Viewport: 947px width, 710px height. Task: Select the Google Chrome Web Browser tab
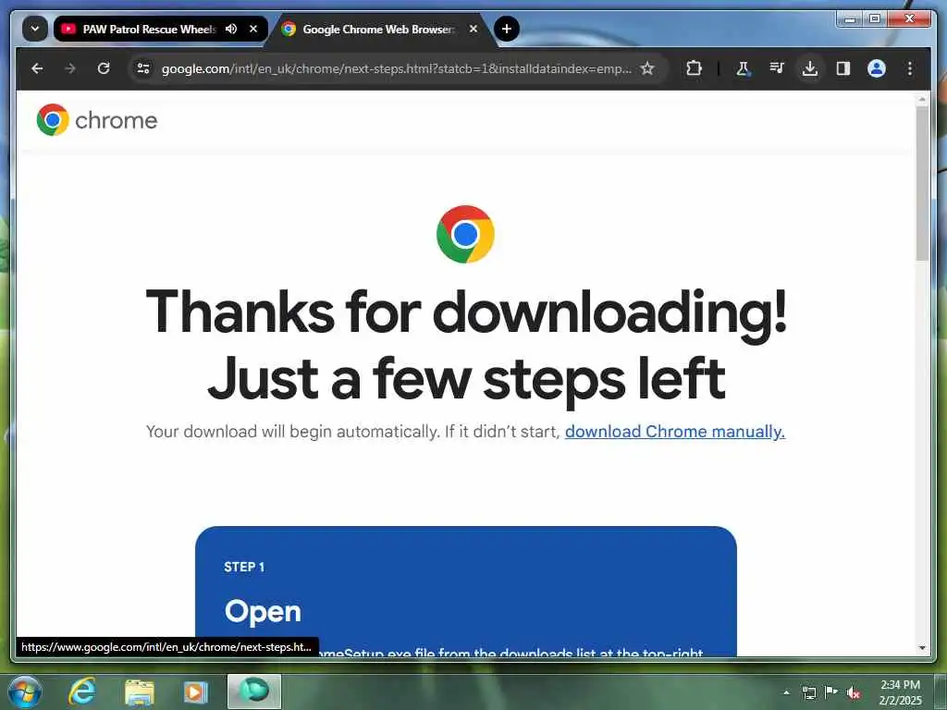[x=377, y=29]
